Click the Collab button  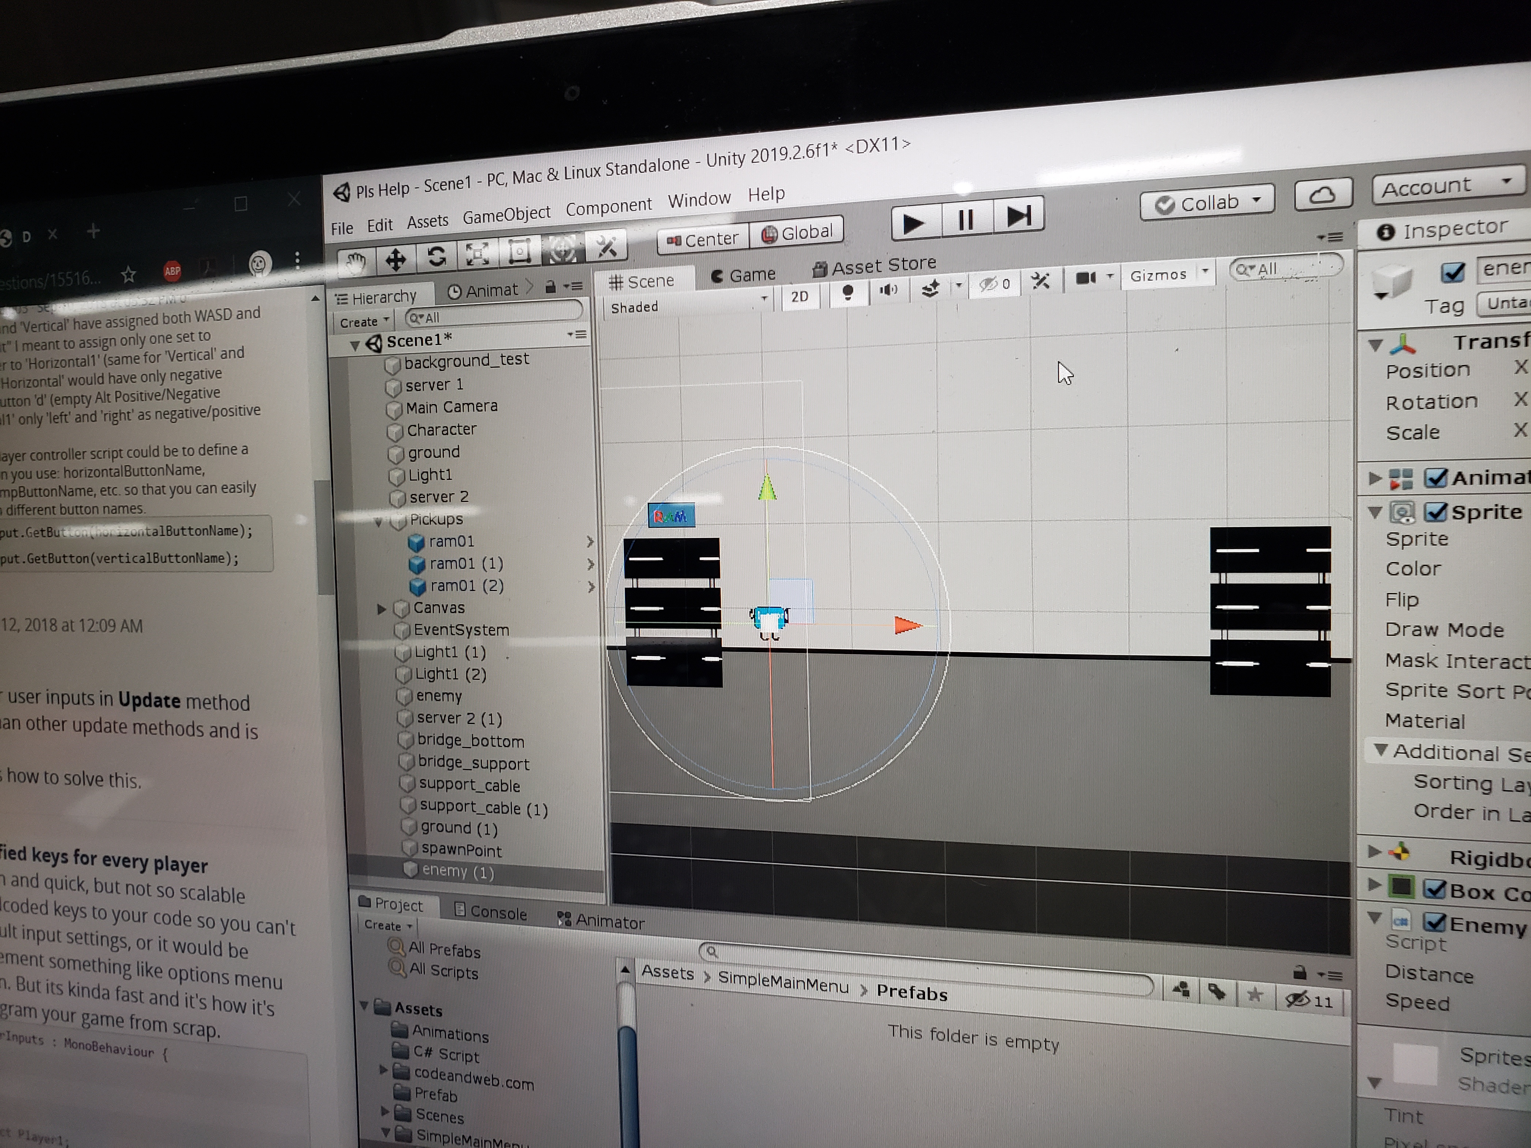1208,203
